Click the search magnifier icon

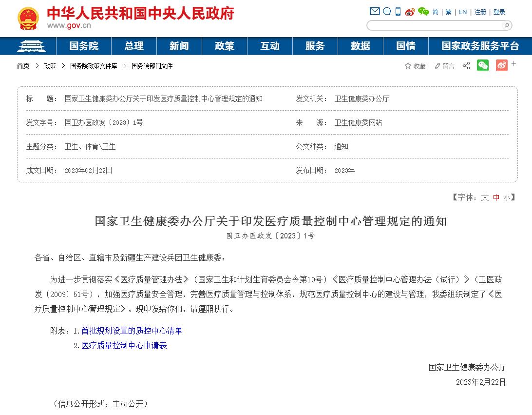tap(507, 25)
